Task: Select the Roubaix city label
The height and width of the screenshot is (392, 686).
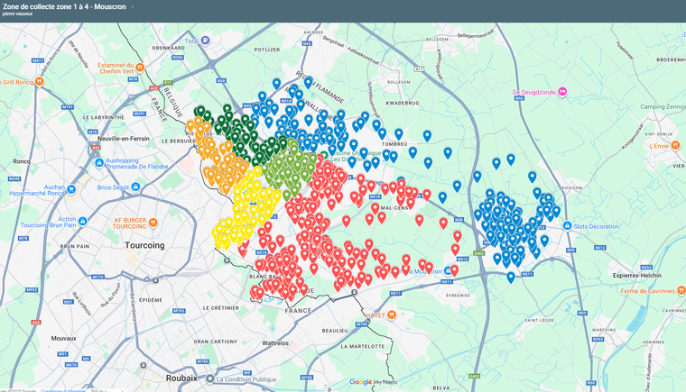Action: [181, 378]
